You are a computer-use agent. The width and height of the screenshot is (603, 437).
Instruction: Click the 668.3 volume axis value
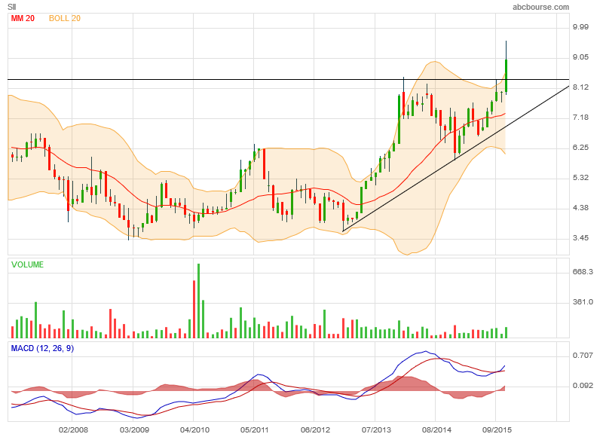pyautogui.click(x=583, y=272)
